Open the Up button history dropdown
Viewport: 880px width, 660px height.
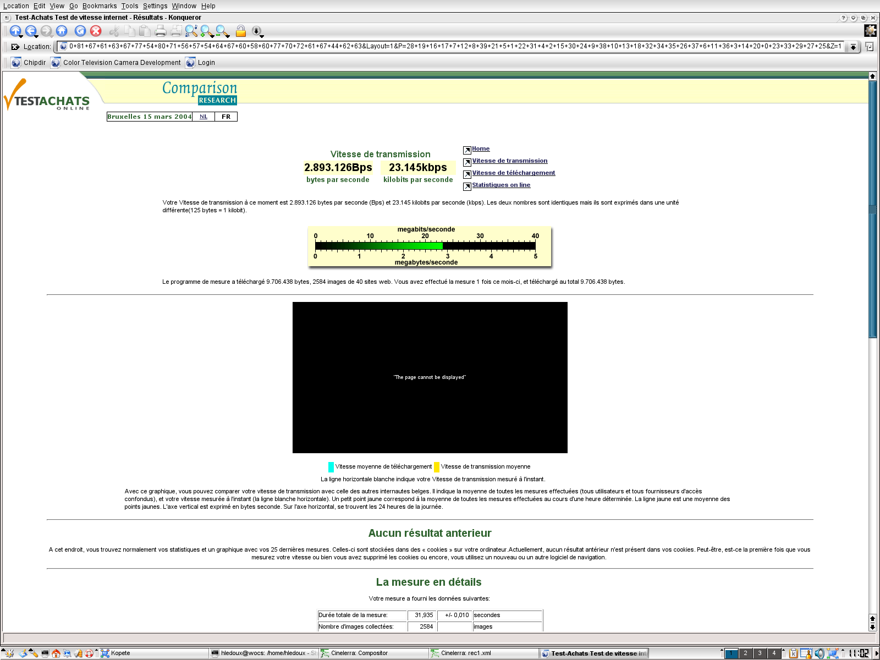pyautogui.click(x=21, y=37)
